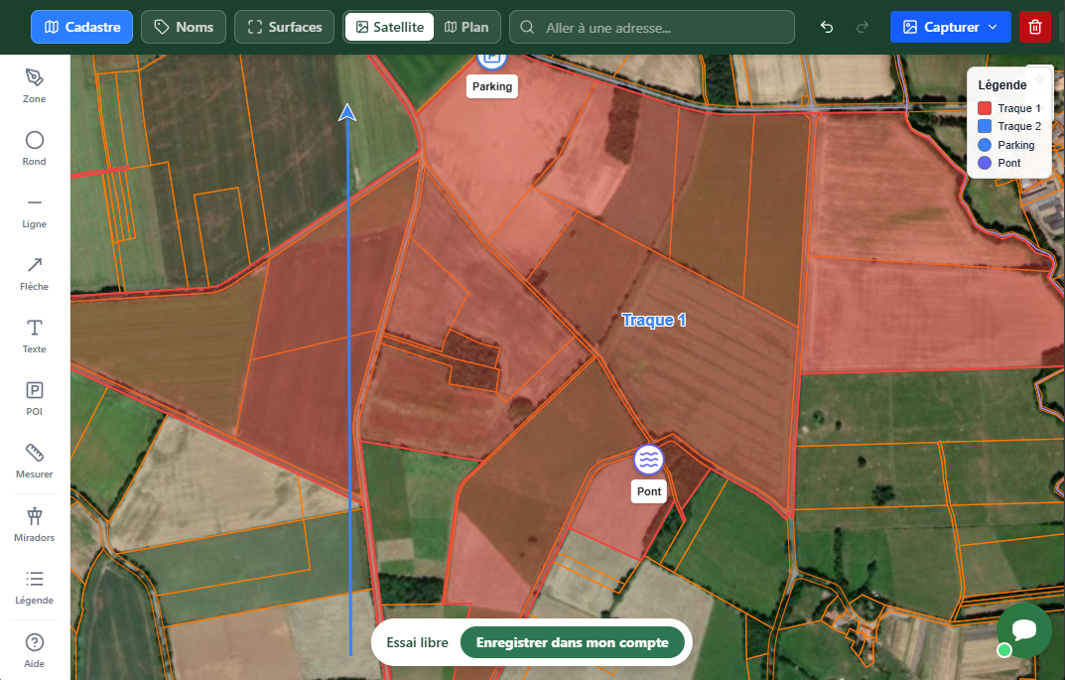Click the Pont label under the marker
This screenshot has height=680, width=1065.
tap(649, 491)
